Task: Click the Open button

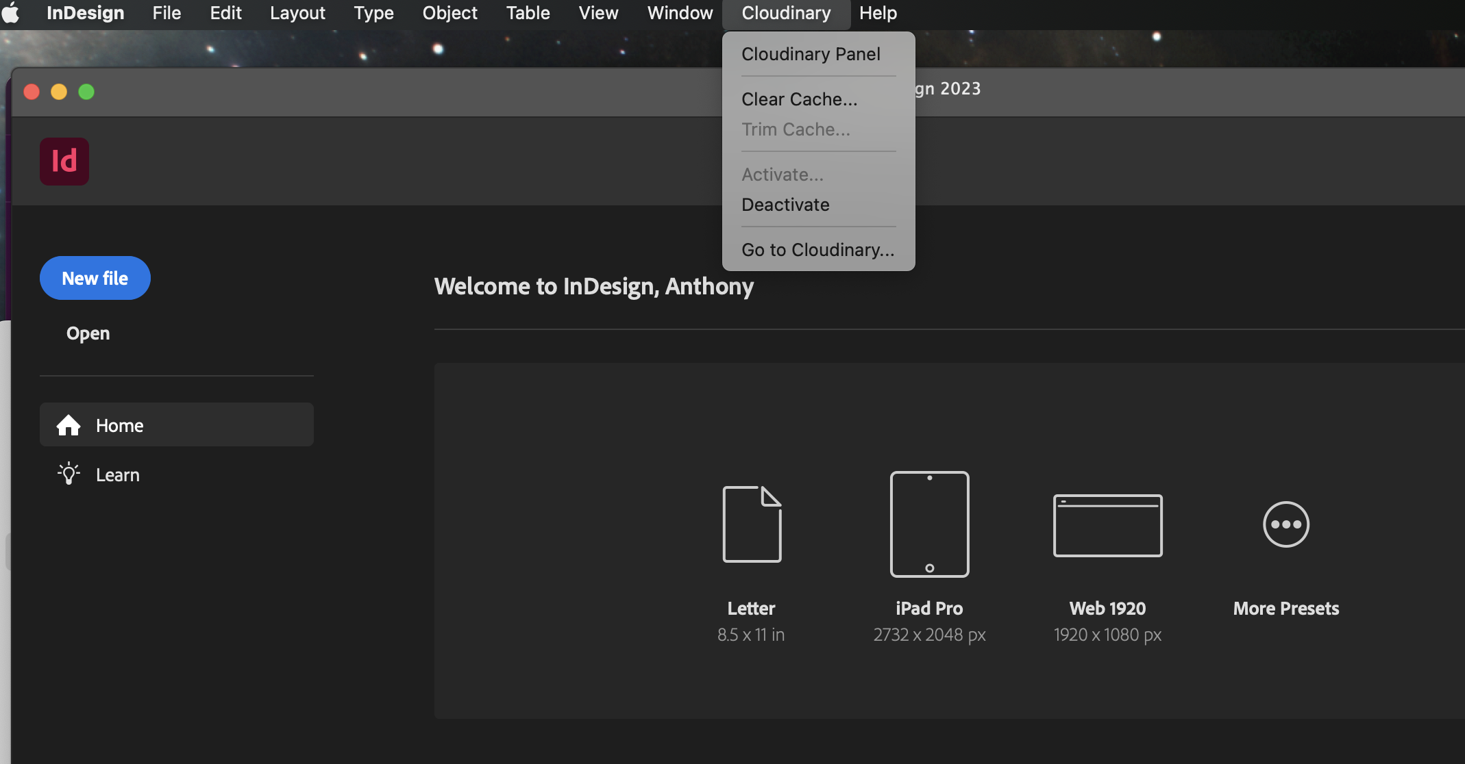Action: pos(88,333)
